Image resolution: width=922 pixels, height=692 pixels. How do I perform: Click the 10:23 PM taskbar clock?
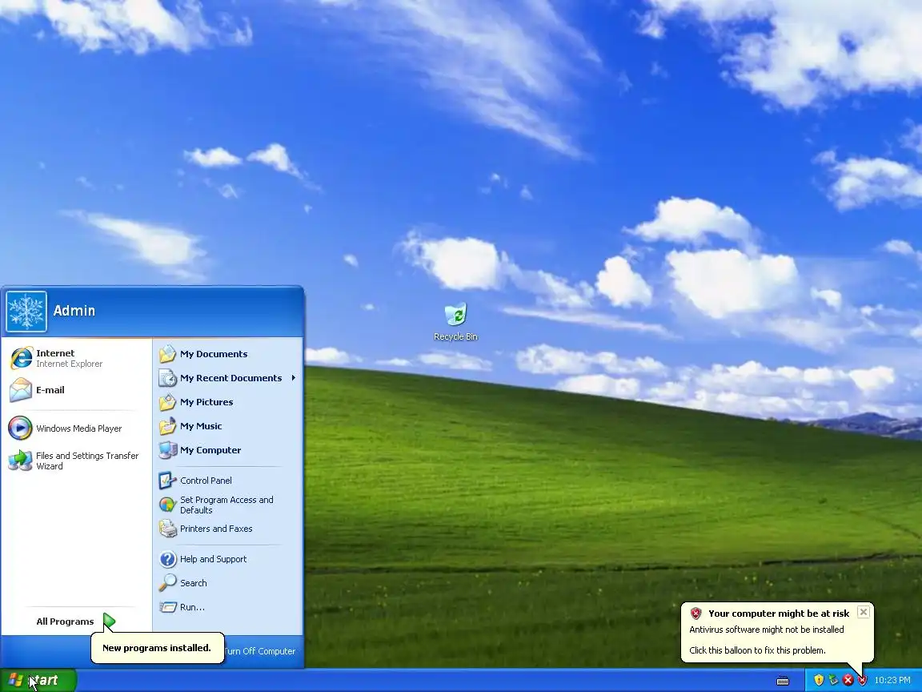point(892,680)
